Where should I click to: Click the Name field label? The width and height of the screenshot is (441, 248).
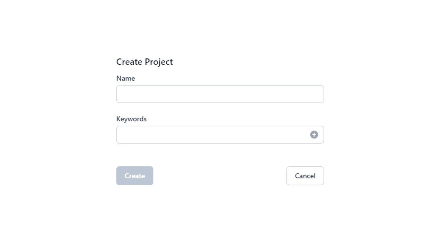tap(126, 78)
